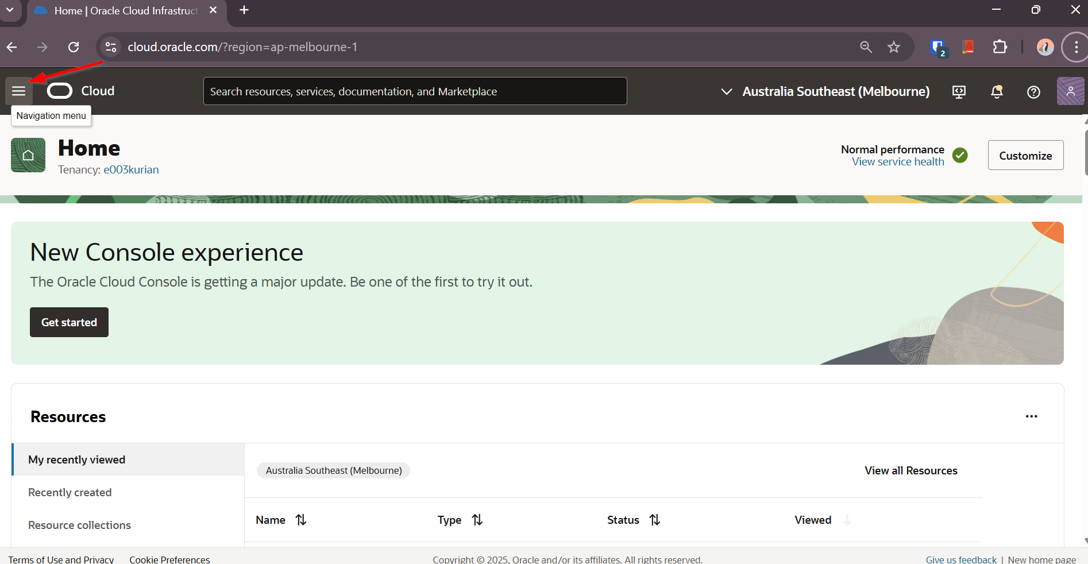
Task: Select the My recently viewed tab
Action: 77,459
